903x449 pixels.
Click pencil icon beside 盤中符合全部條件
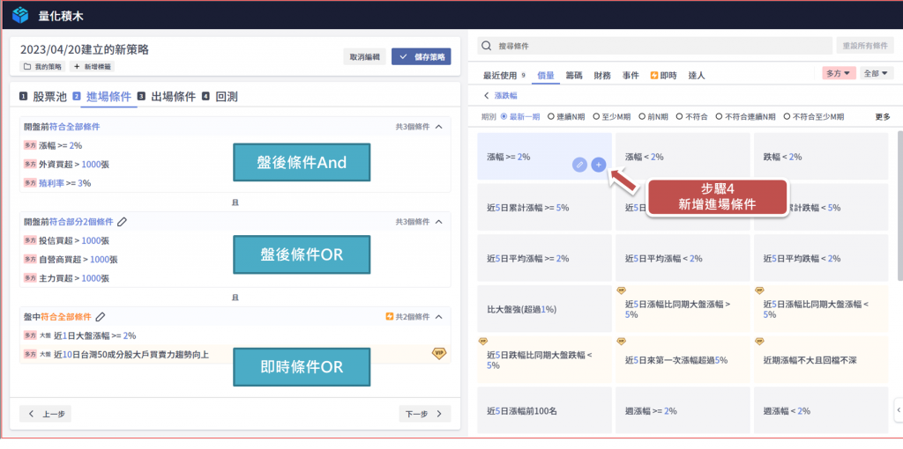pos(101,317)
